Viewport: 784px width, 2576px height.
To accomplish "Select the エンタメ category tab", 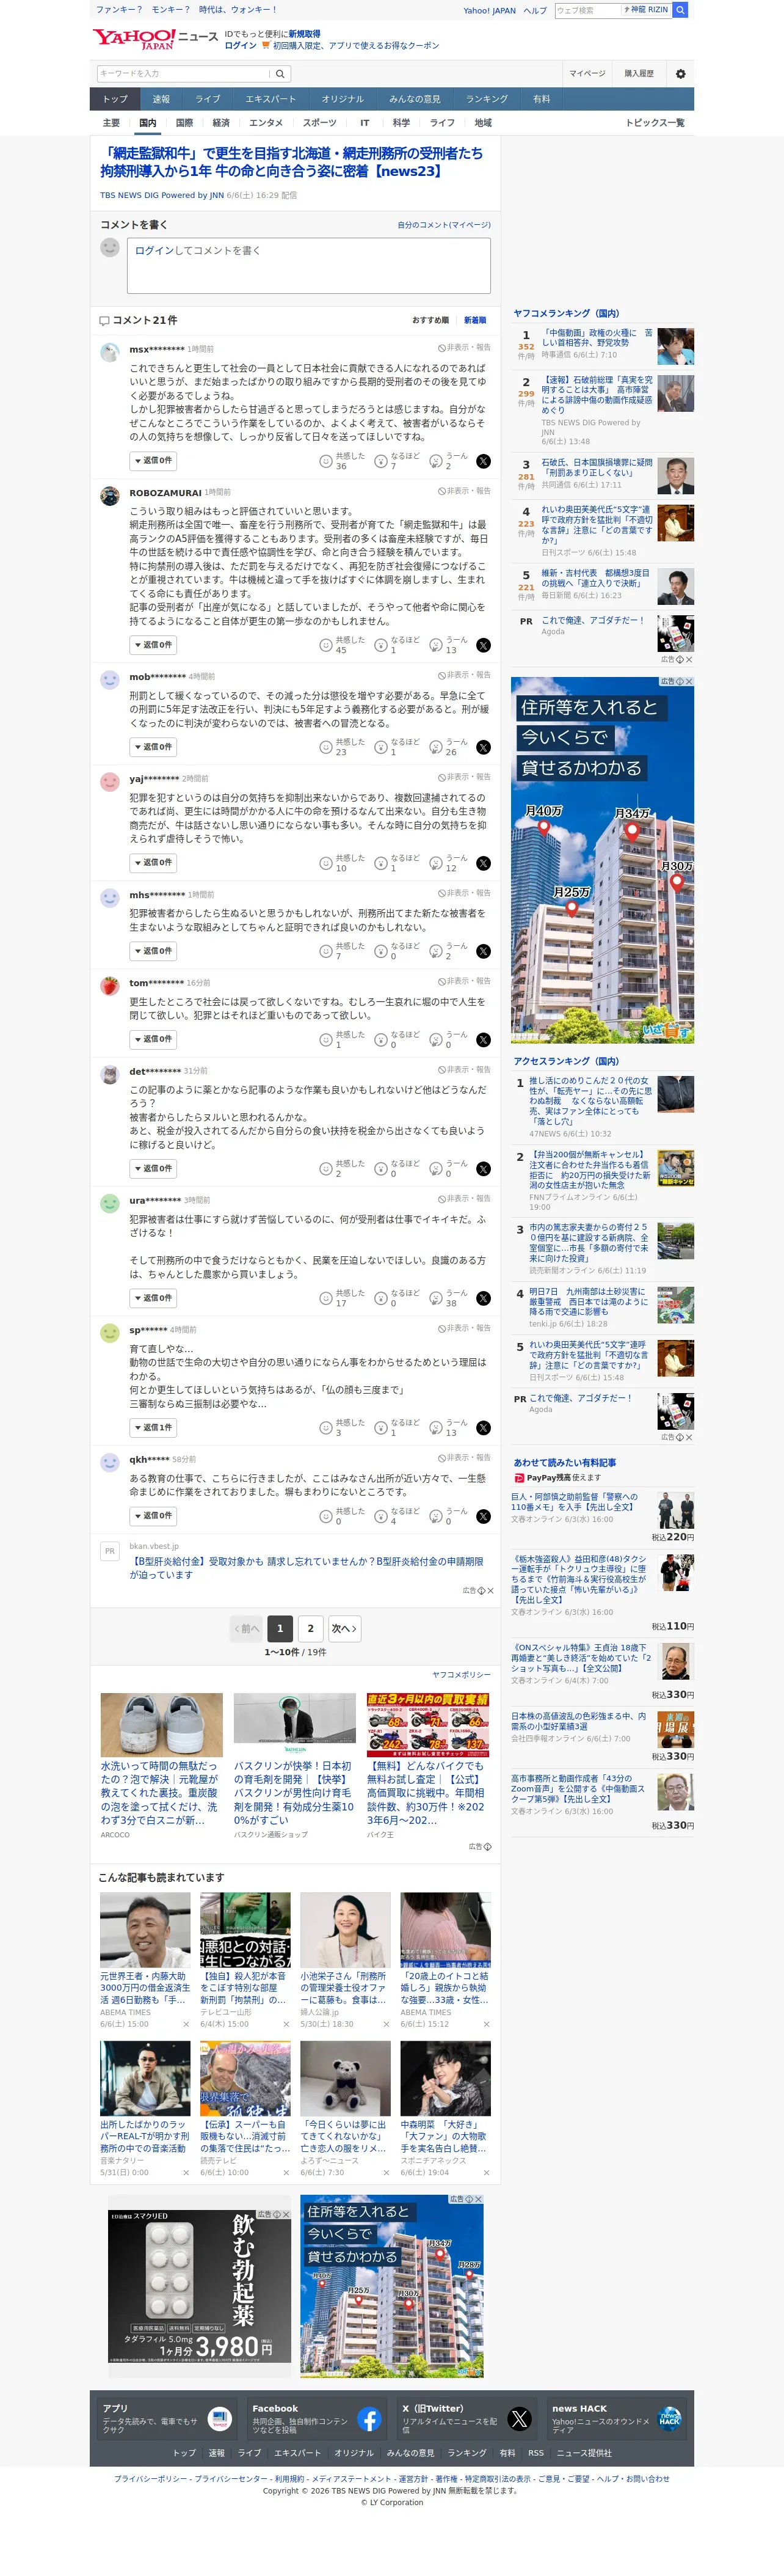I will click(x=266, y=123).
